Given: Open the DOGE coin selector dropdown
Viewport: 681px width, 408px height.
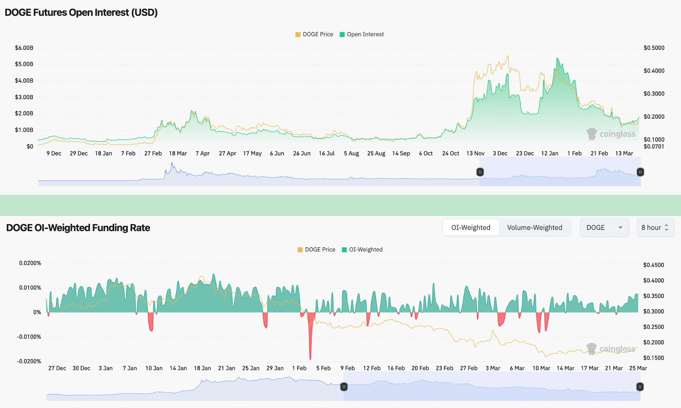Looking at the screenshot, I should (x=604, y=227).
